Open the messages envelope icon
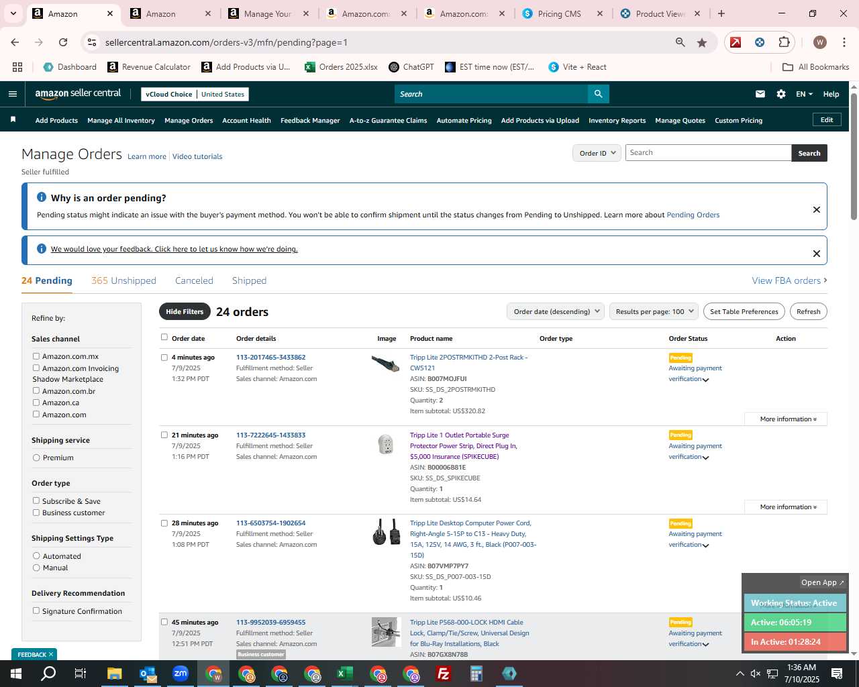 [760, 94]
